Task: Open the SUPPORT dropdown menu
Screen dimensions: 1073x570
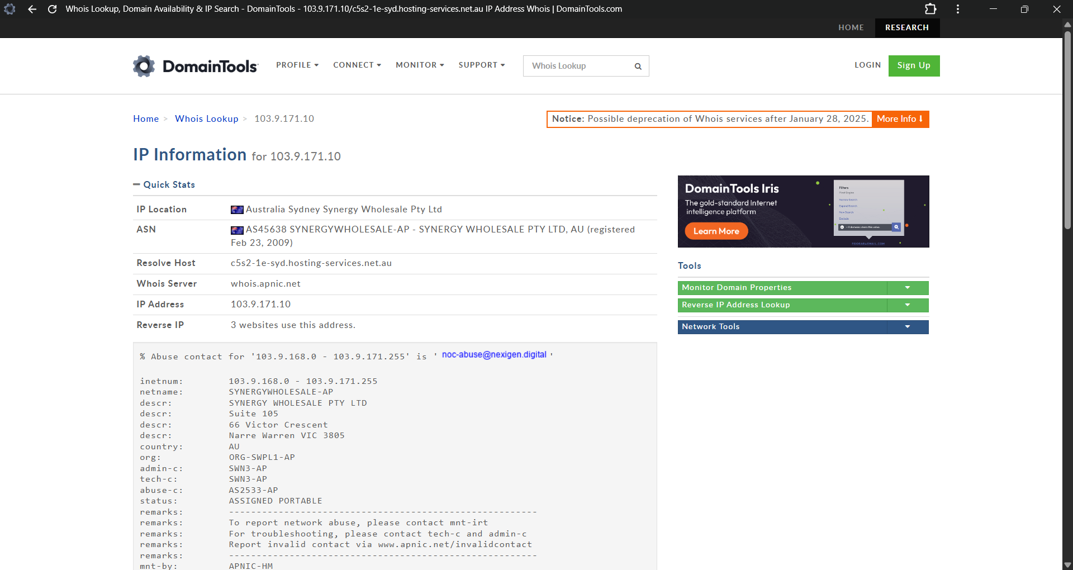Action: (482, 65)
